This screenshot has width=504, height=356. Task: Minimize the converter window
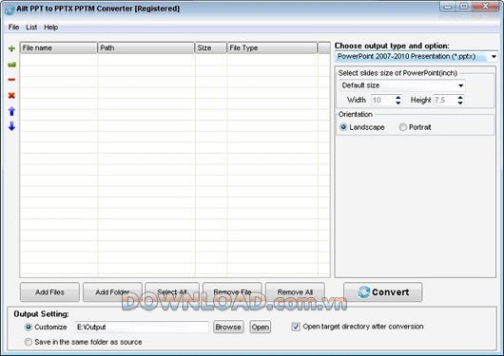point(449,7)
